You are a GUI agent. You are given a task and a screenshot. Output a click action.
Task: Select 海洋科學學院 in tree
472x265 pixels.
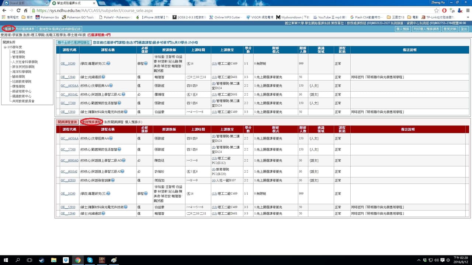coord(22,72)
